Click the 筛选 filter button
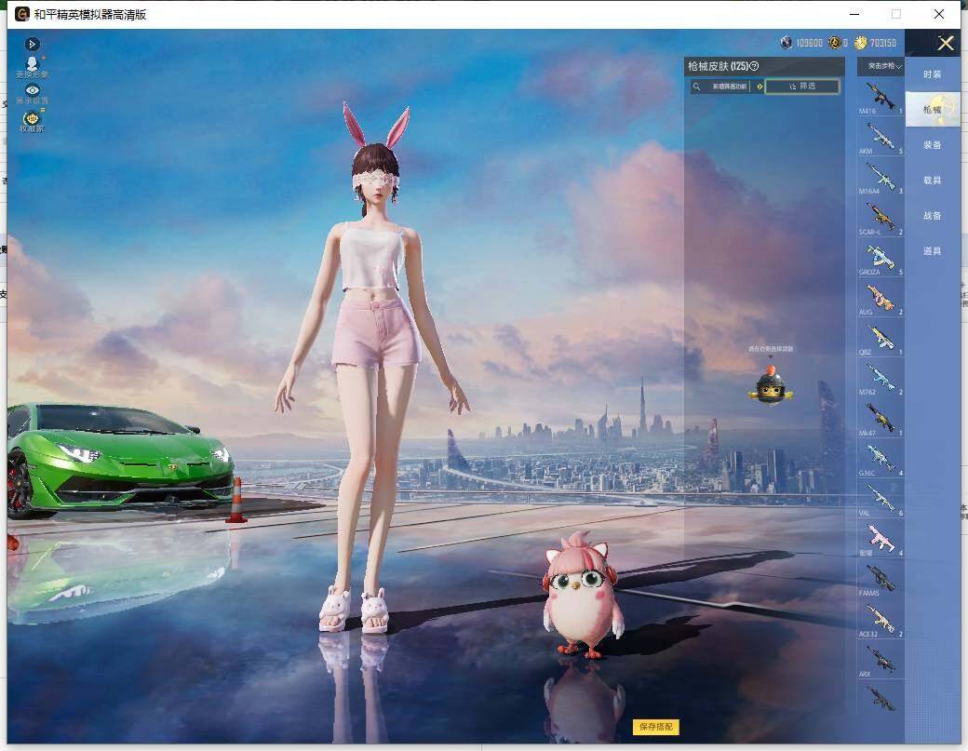This screenshot has height=751, width=968. [x=802, y=87]
